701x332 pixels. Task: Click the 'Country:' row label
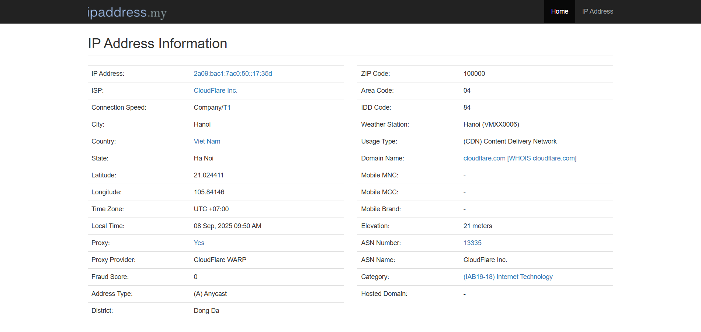(x=103, y=141)
